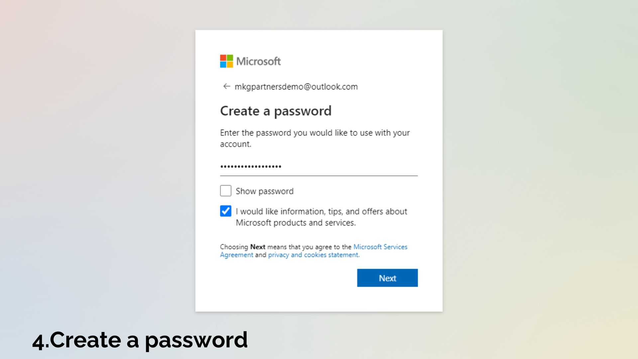Focus the password input field
This screenshot has height=359, width=638.
coord(319,167)
